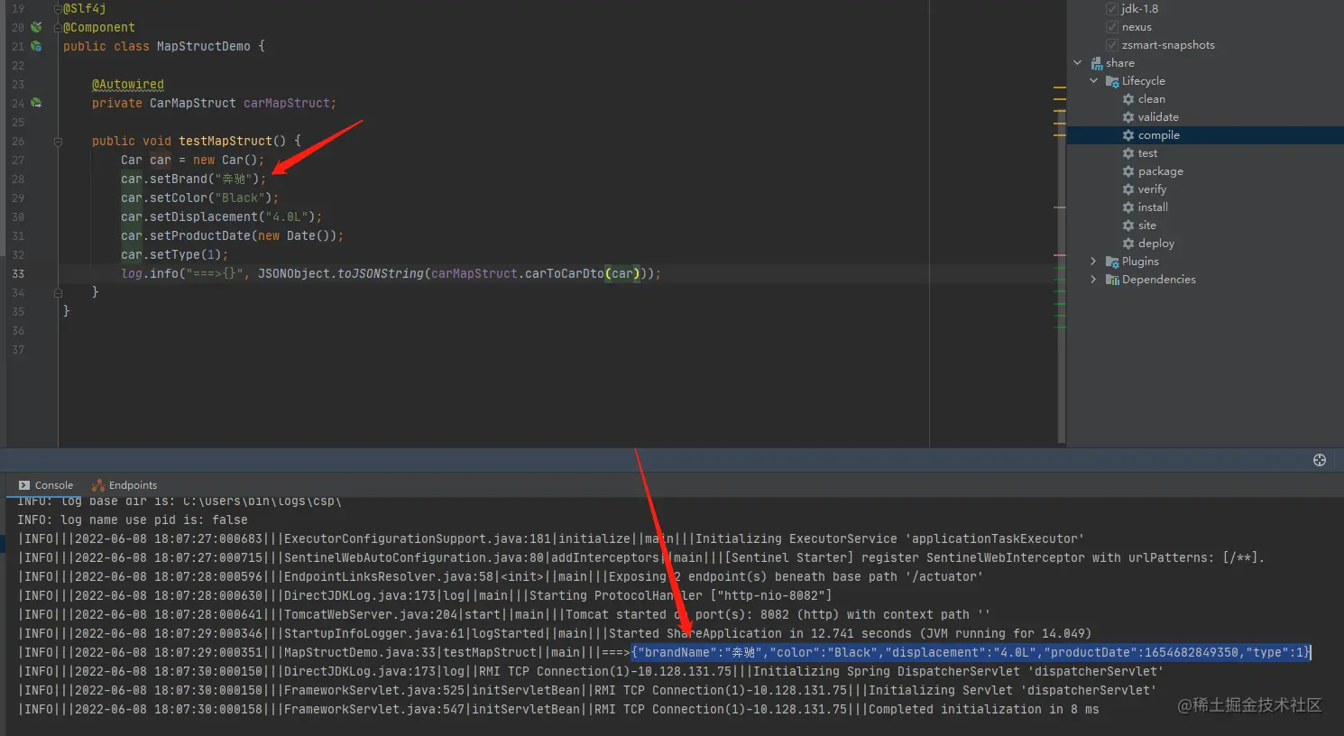The height and width of the screenshot is (736, 1344).
Task: Fold the testMapStruct method at line 26
Action: [58, 142]
